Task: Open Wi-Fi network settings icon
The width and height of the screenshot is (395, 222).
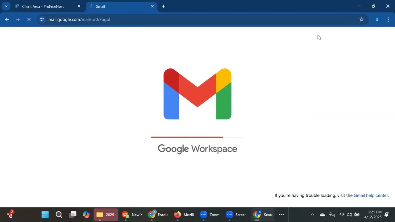Action: (x=342, y=215)
